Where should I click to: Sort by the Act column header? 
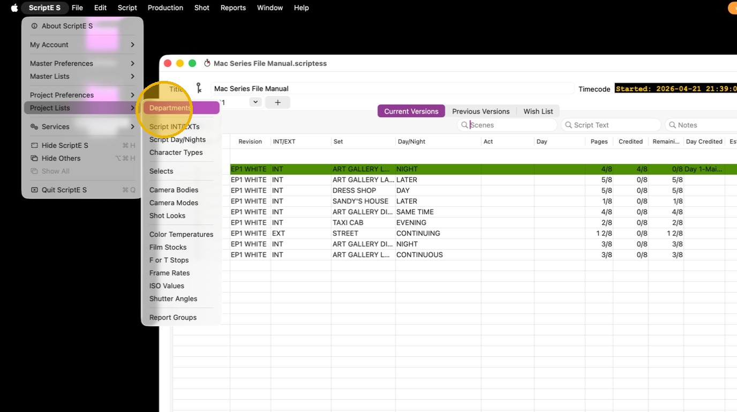[507, 141]
